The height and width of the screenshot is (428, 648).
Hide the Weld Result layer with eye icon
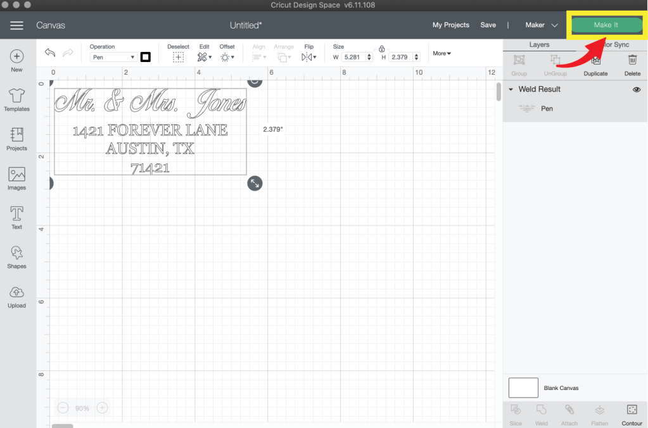(x=637, y=90)
